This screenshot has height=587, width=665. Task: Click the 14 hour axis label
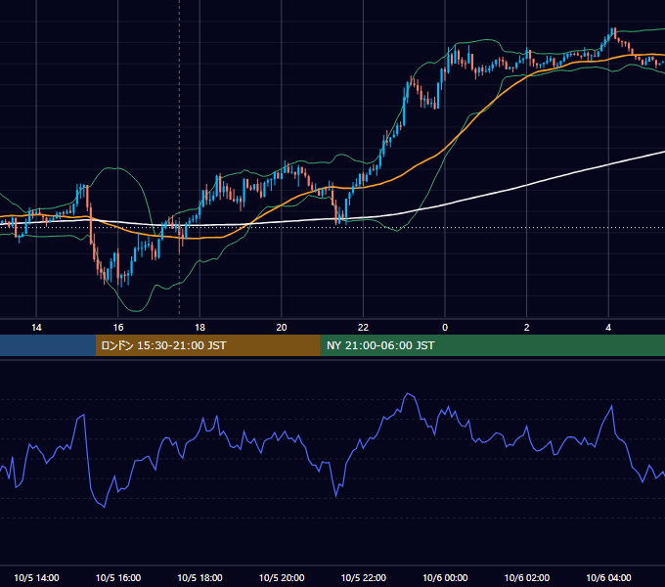[36, 328]
